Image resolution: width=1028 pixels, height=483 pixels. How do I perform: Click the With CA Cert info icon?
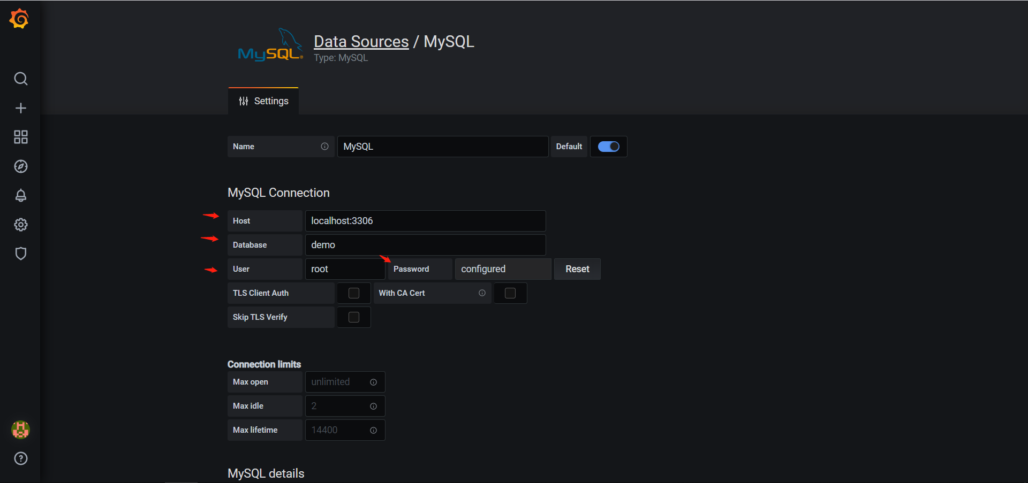point(481,293)
